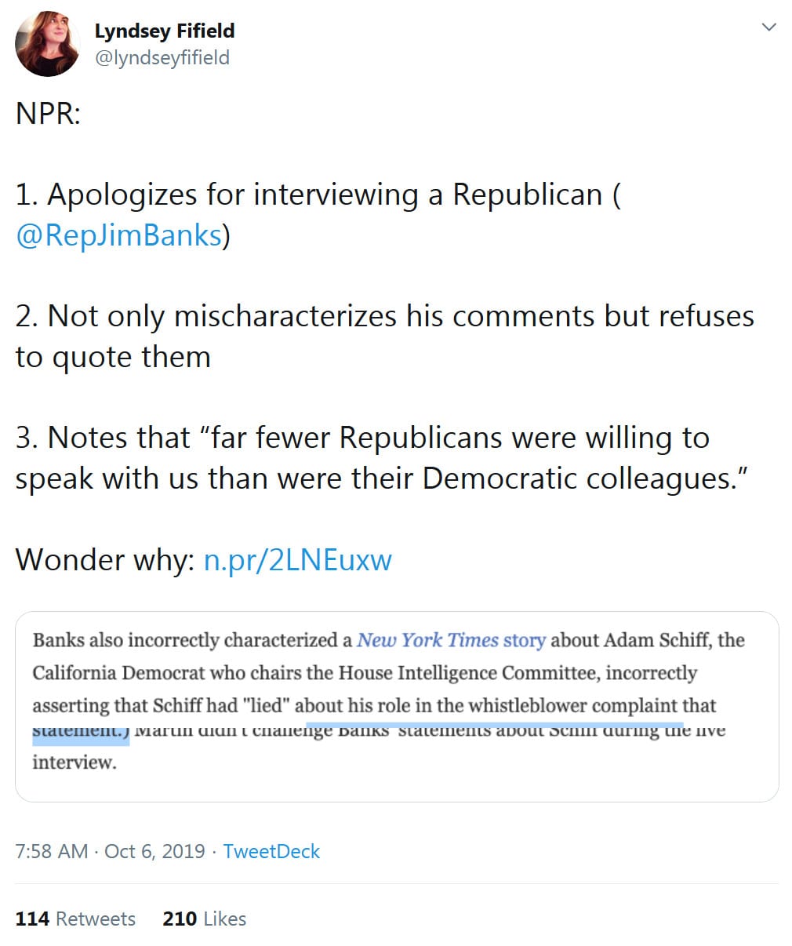
Task: Click the 'Wonder why:' text
Action: click(104, 560)
